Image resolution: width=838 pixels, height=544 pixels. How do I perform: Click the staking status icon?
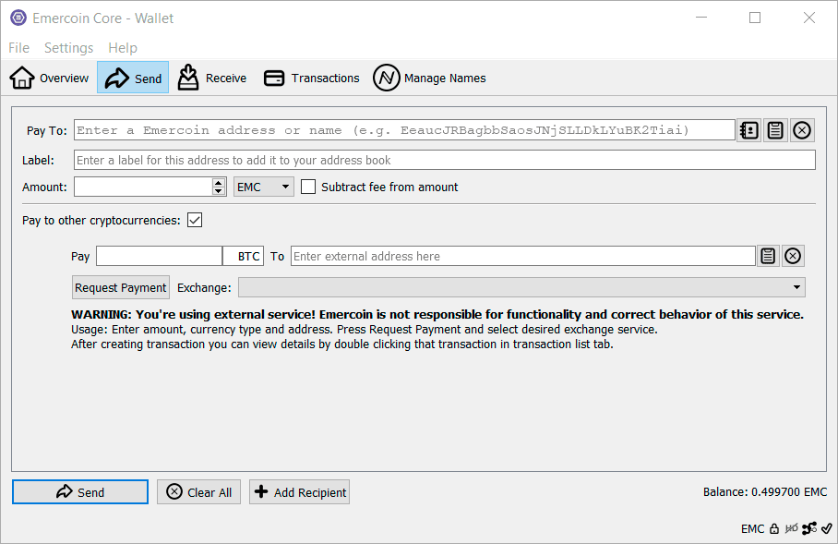coord(791,528)
